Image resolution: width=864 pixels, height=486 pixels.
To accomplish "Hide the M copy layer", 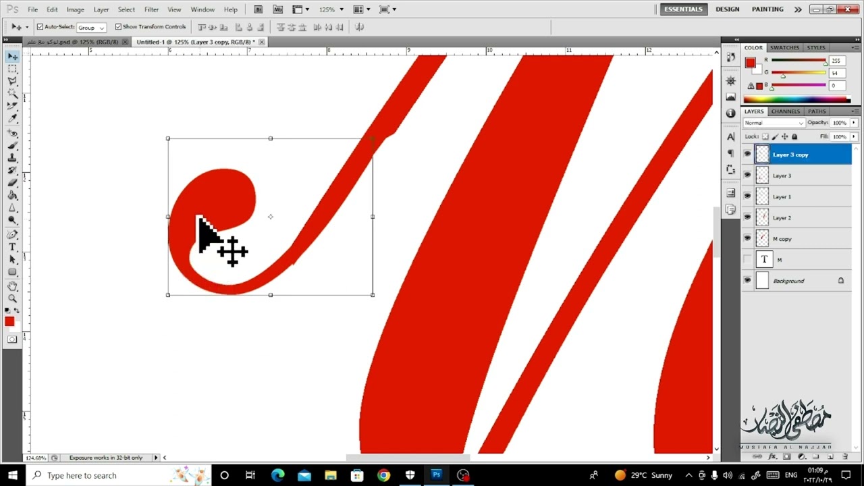I will [x=747, y=238].
